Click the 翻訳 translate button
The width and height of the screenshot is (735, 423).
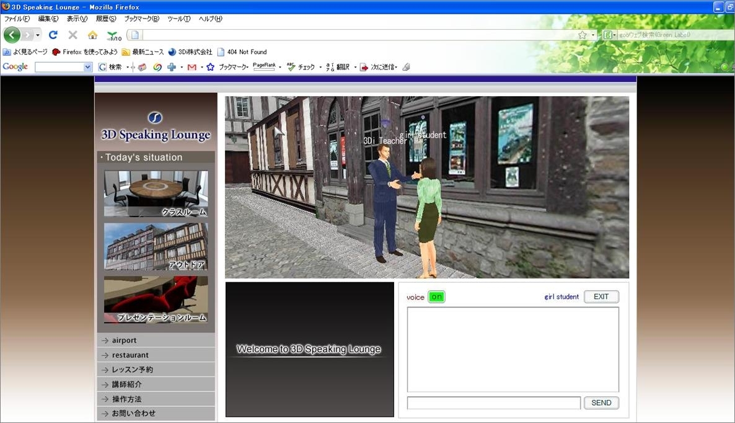point(338,67)
